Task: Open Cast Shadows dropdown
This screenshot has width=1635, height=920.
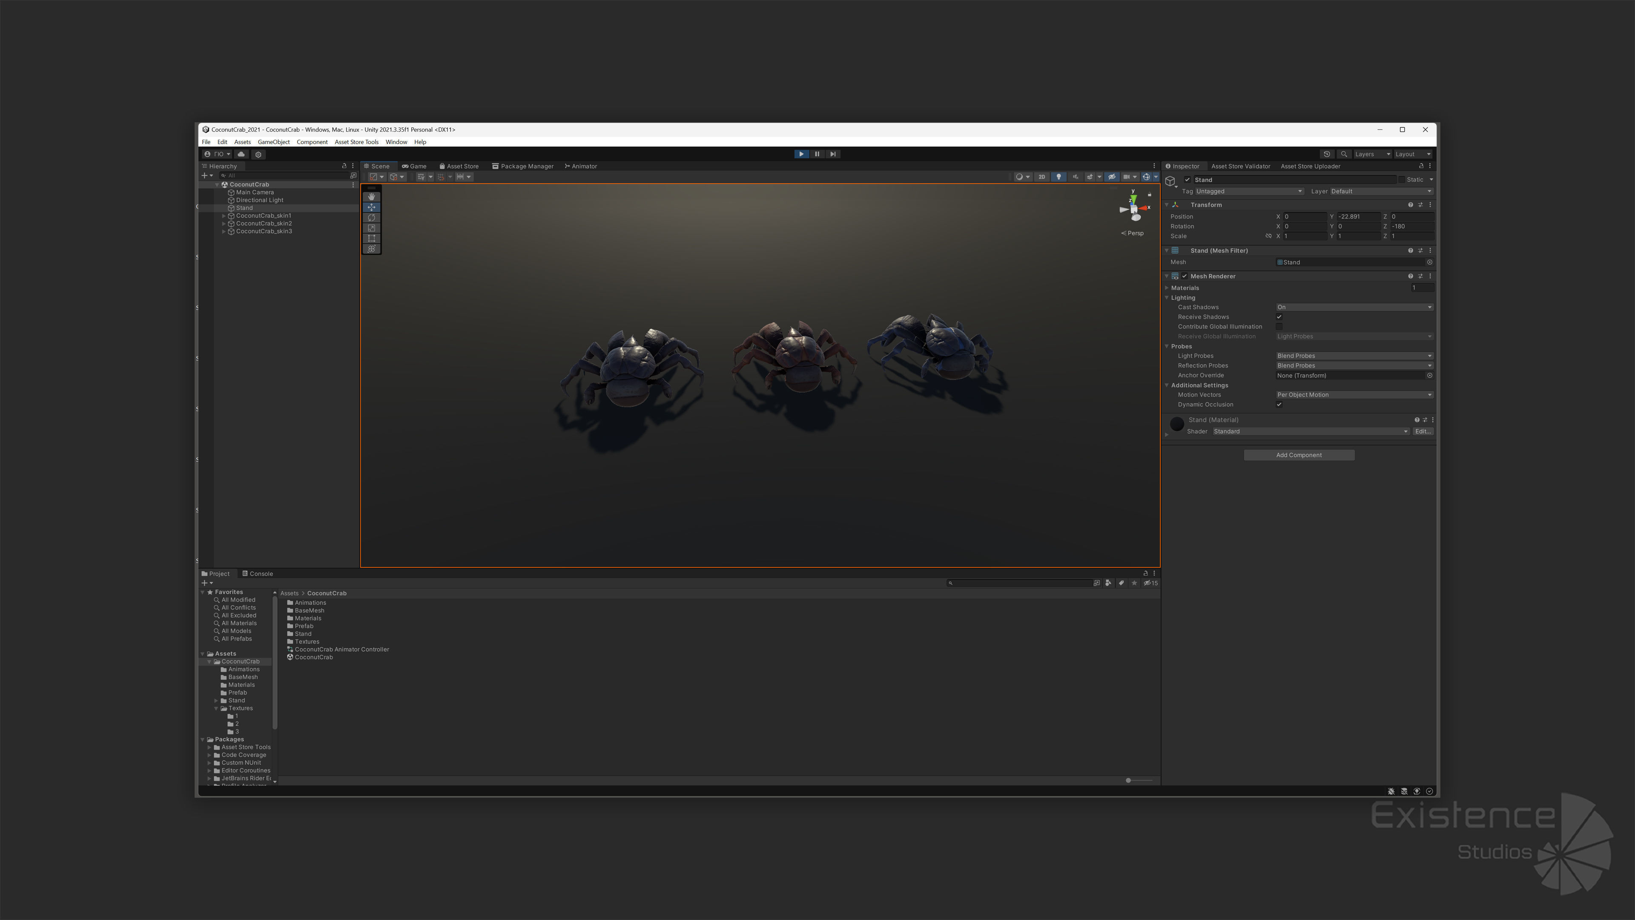Action: point(1354,307)
